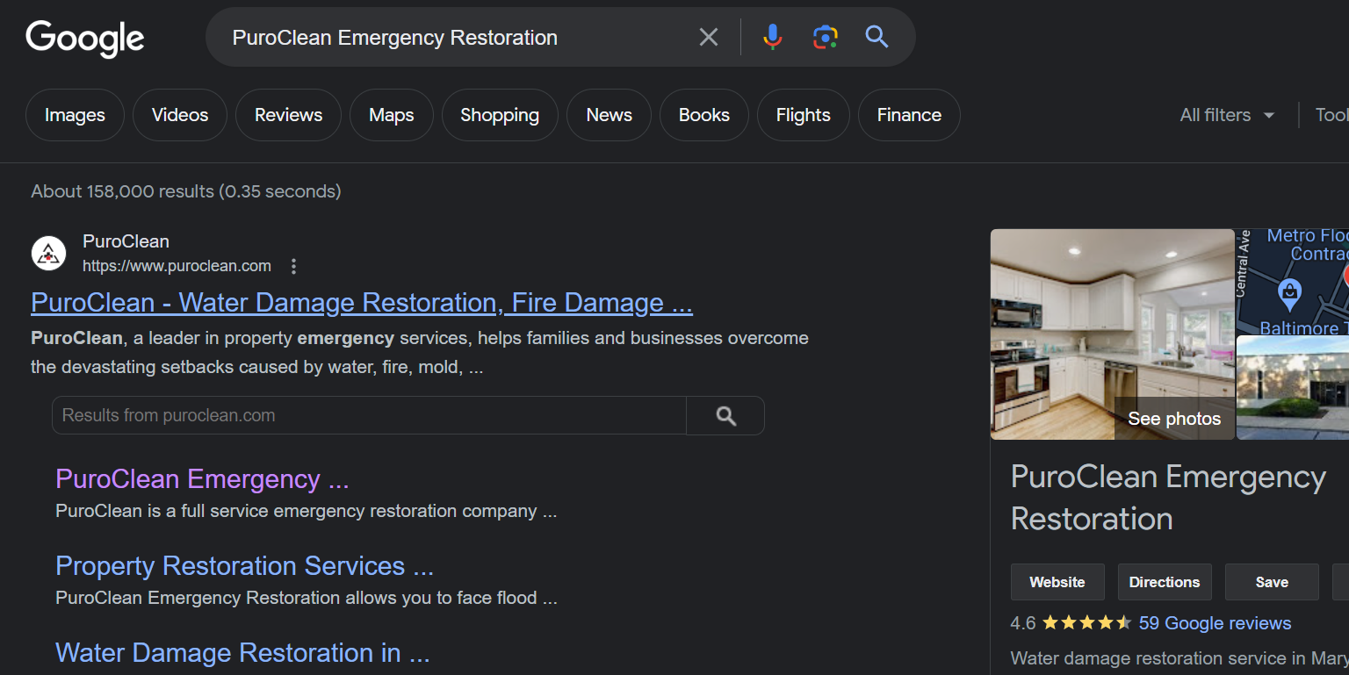This screenshot has width=1349, height=675.
Task: Click inside the Results from puroclean.com field
Action: (369, 416)
